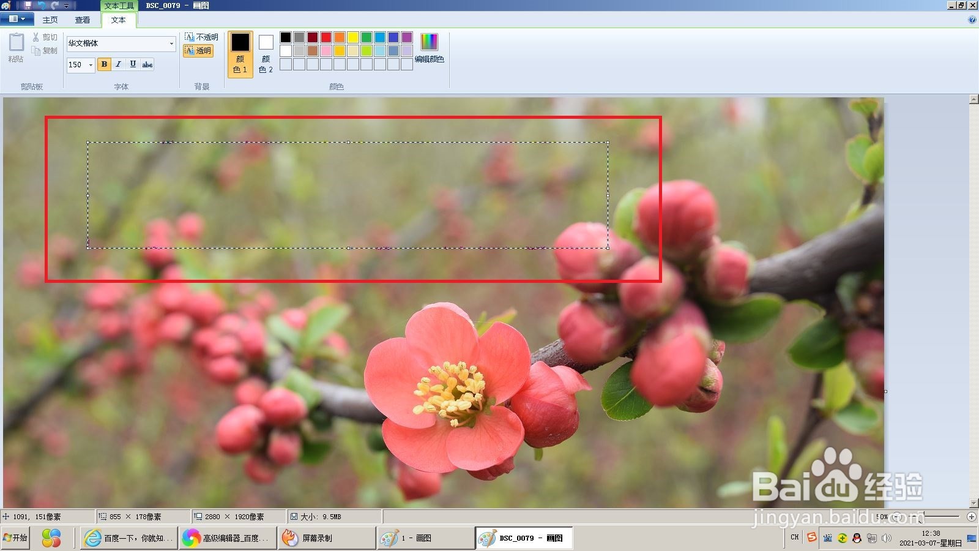
Task: Click the zoom out minus icon
Action: (x=896, y=517)
